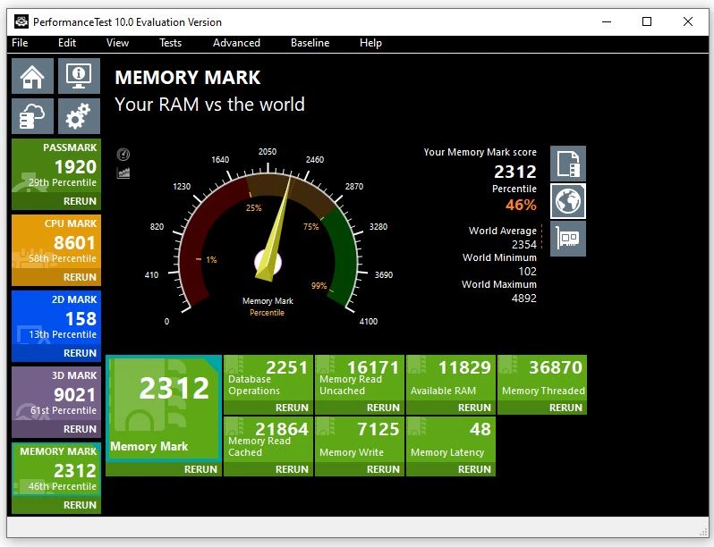This screenshot has width=714, height=547.
Task: Select the hardware card comparison icon
Action: pyautogui.click(x=568, y=239)
